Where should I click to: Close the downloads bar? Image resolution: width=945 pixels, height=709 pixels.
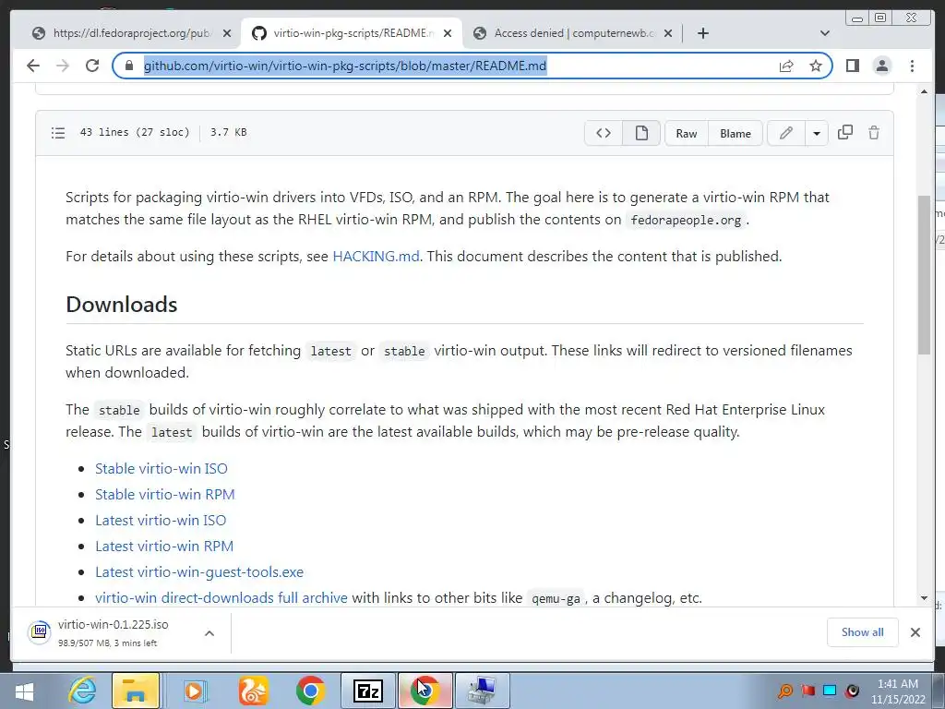915,631
